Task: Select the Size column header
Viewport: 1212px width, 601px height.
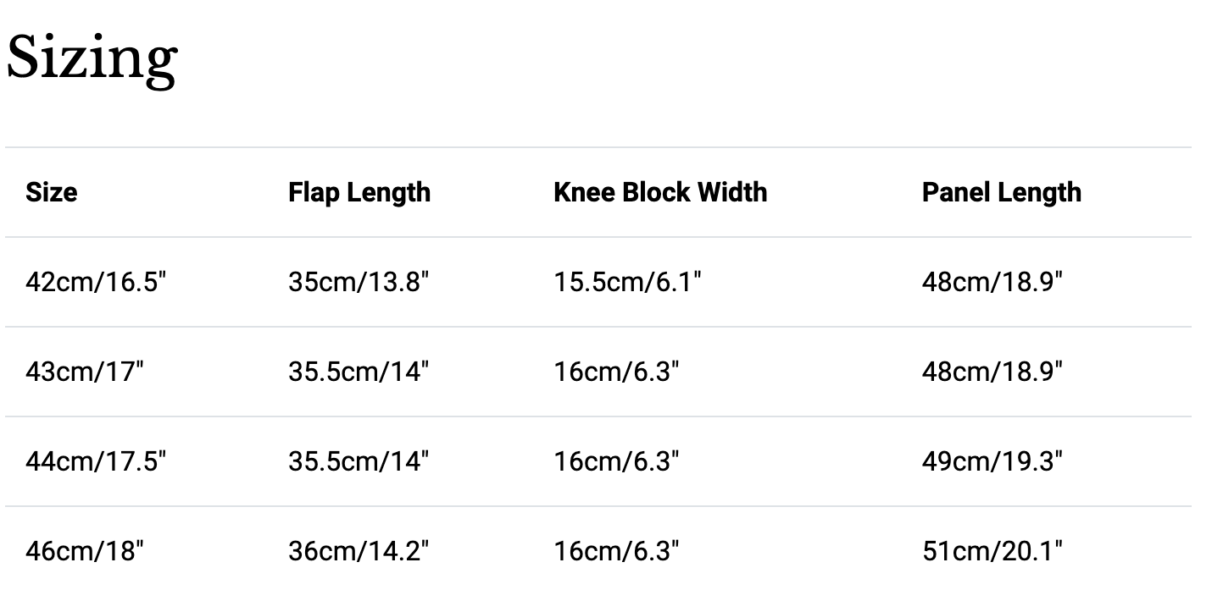Action: 52,192
